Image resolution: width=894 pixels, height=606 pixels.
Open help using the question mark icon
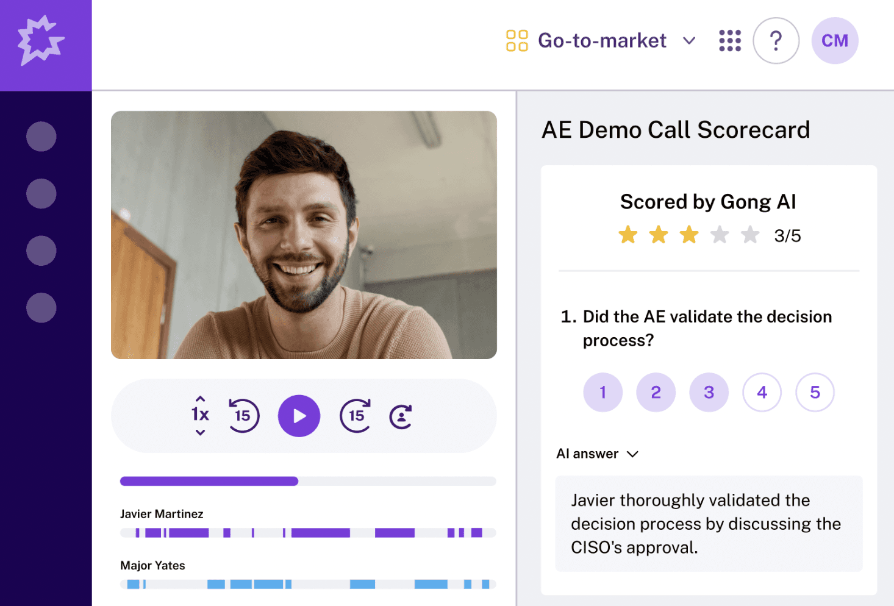coord(775,40)
